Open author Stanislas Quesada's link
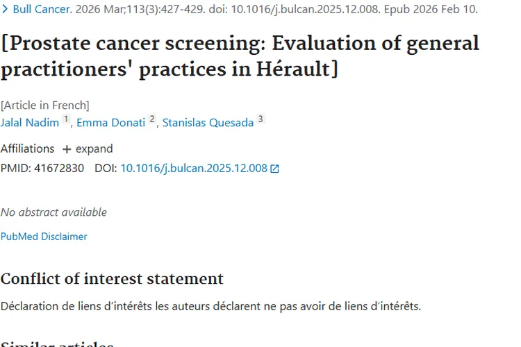This screenshot has width=521, height=347. (x=208, y=123)
